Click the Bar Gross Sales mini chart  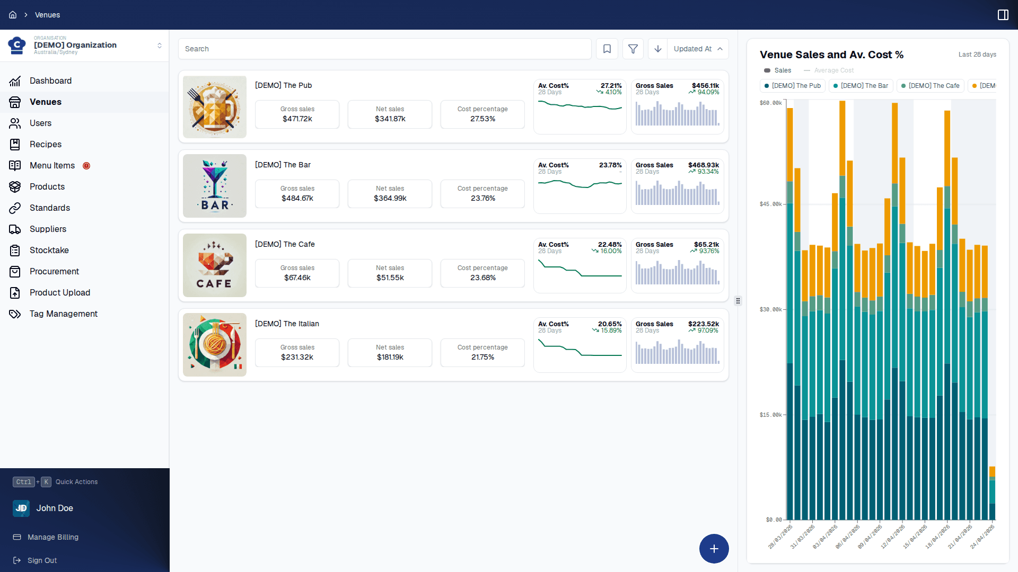pos(678,186)
